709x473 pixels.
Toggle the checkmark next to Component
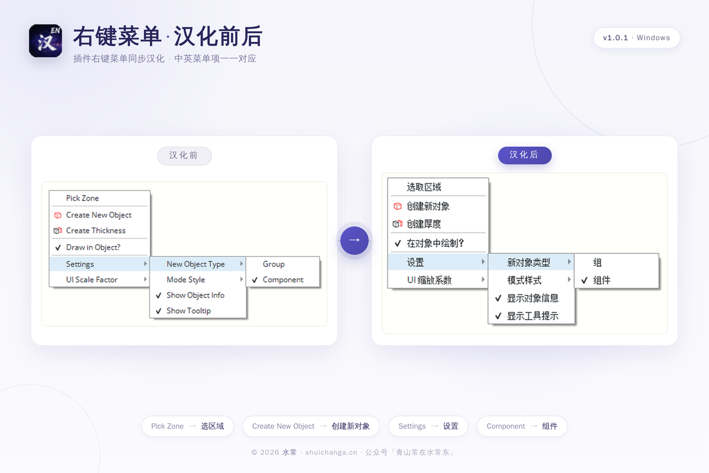[255, 280]
